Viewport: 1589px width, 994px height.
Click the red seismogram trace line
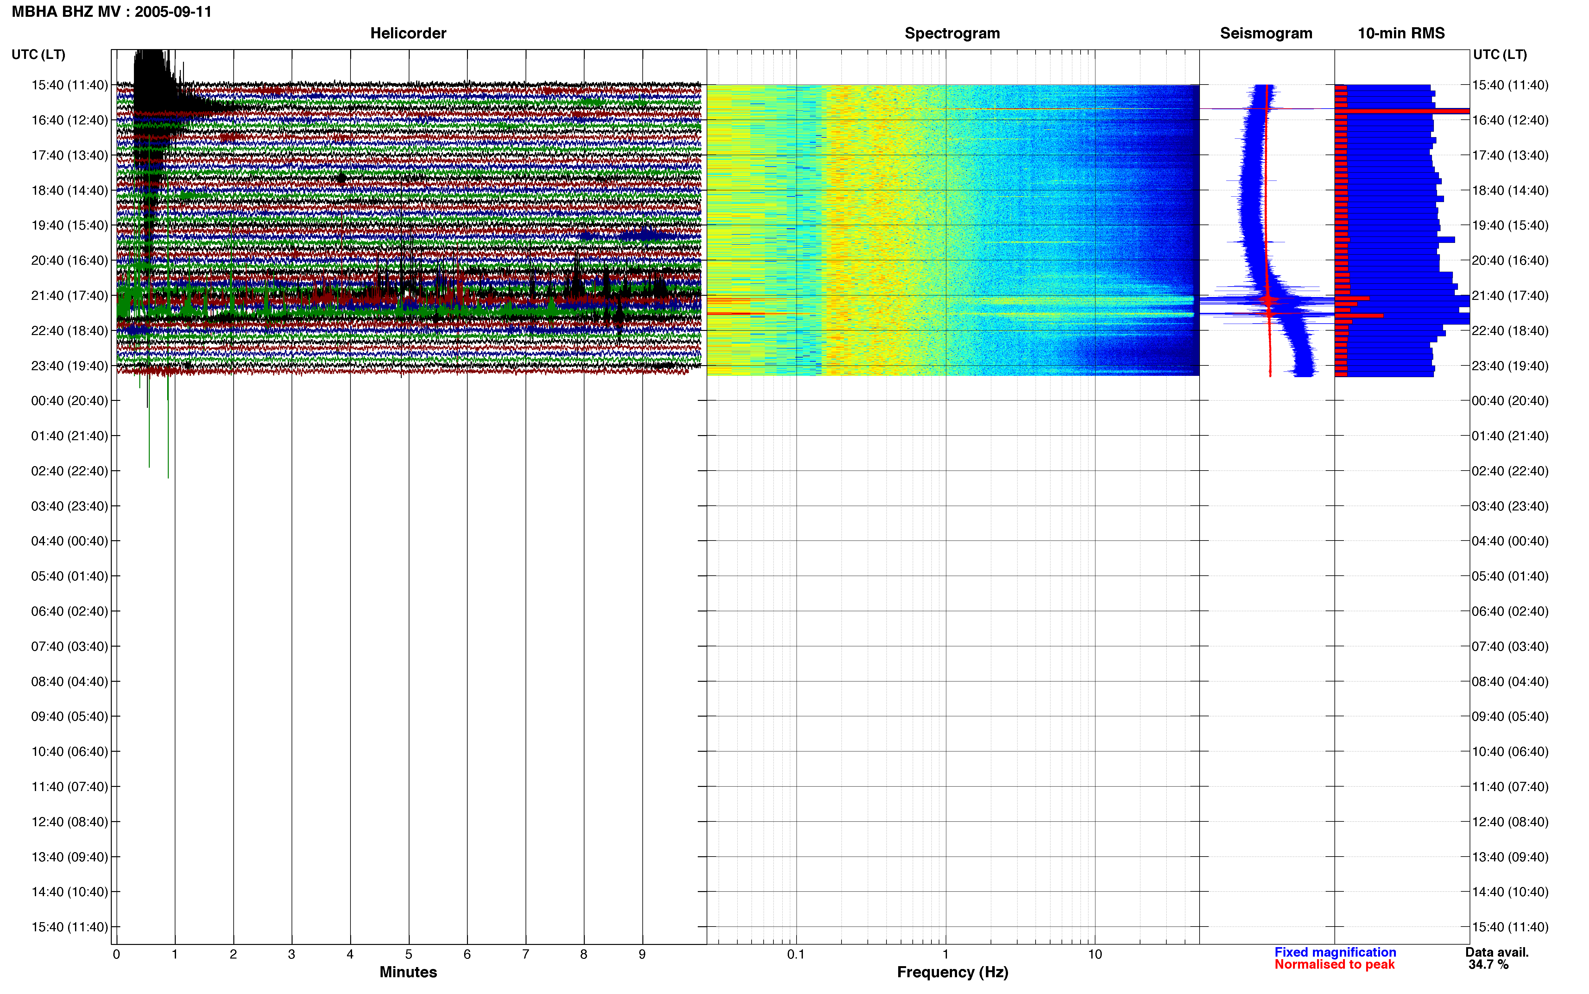(x=1268, y=230)
